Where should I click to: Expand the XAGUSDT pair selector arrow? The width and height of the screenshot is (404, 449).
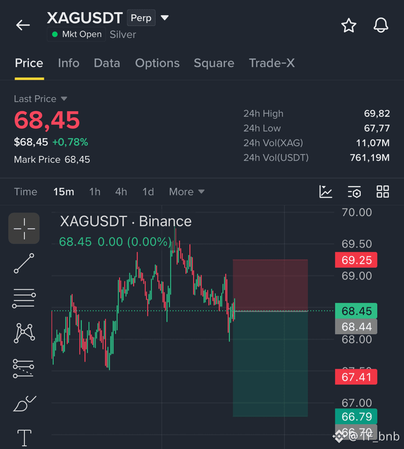[164, 18]
